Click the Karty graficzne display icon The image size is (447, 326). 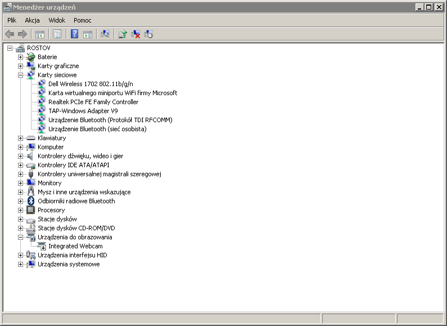click(x=31, y=66)
